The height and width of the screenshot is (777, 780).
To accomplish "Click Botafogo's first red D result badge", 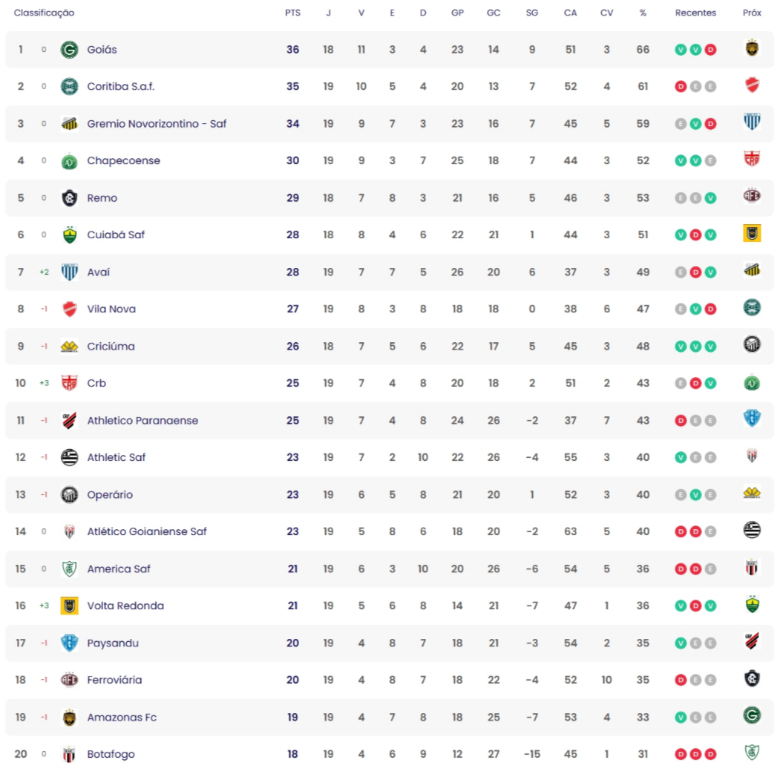I will (x=681, y=754).
